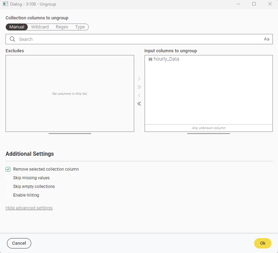Confirm with the yellow Ok button

pyautogui.click(x=262, y=243)
